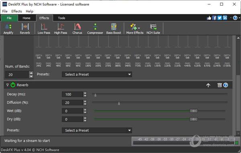Image resolution: width=241 pixels, height=153 pixels.
Task: Share on LinkedIn
Action: click(x=225, y=18)
